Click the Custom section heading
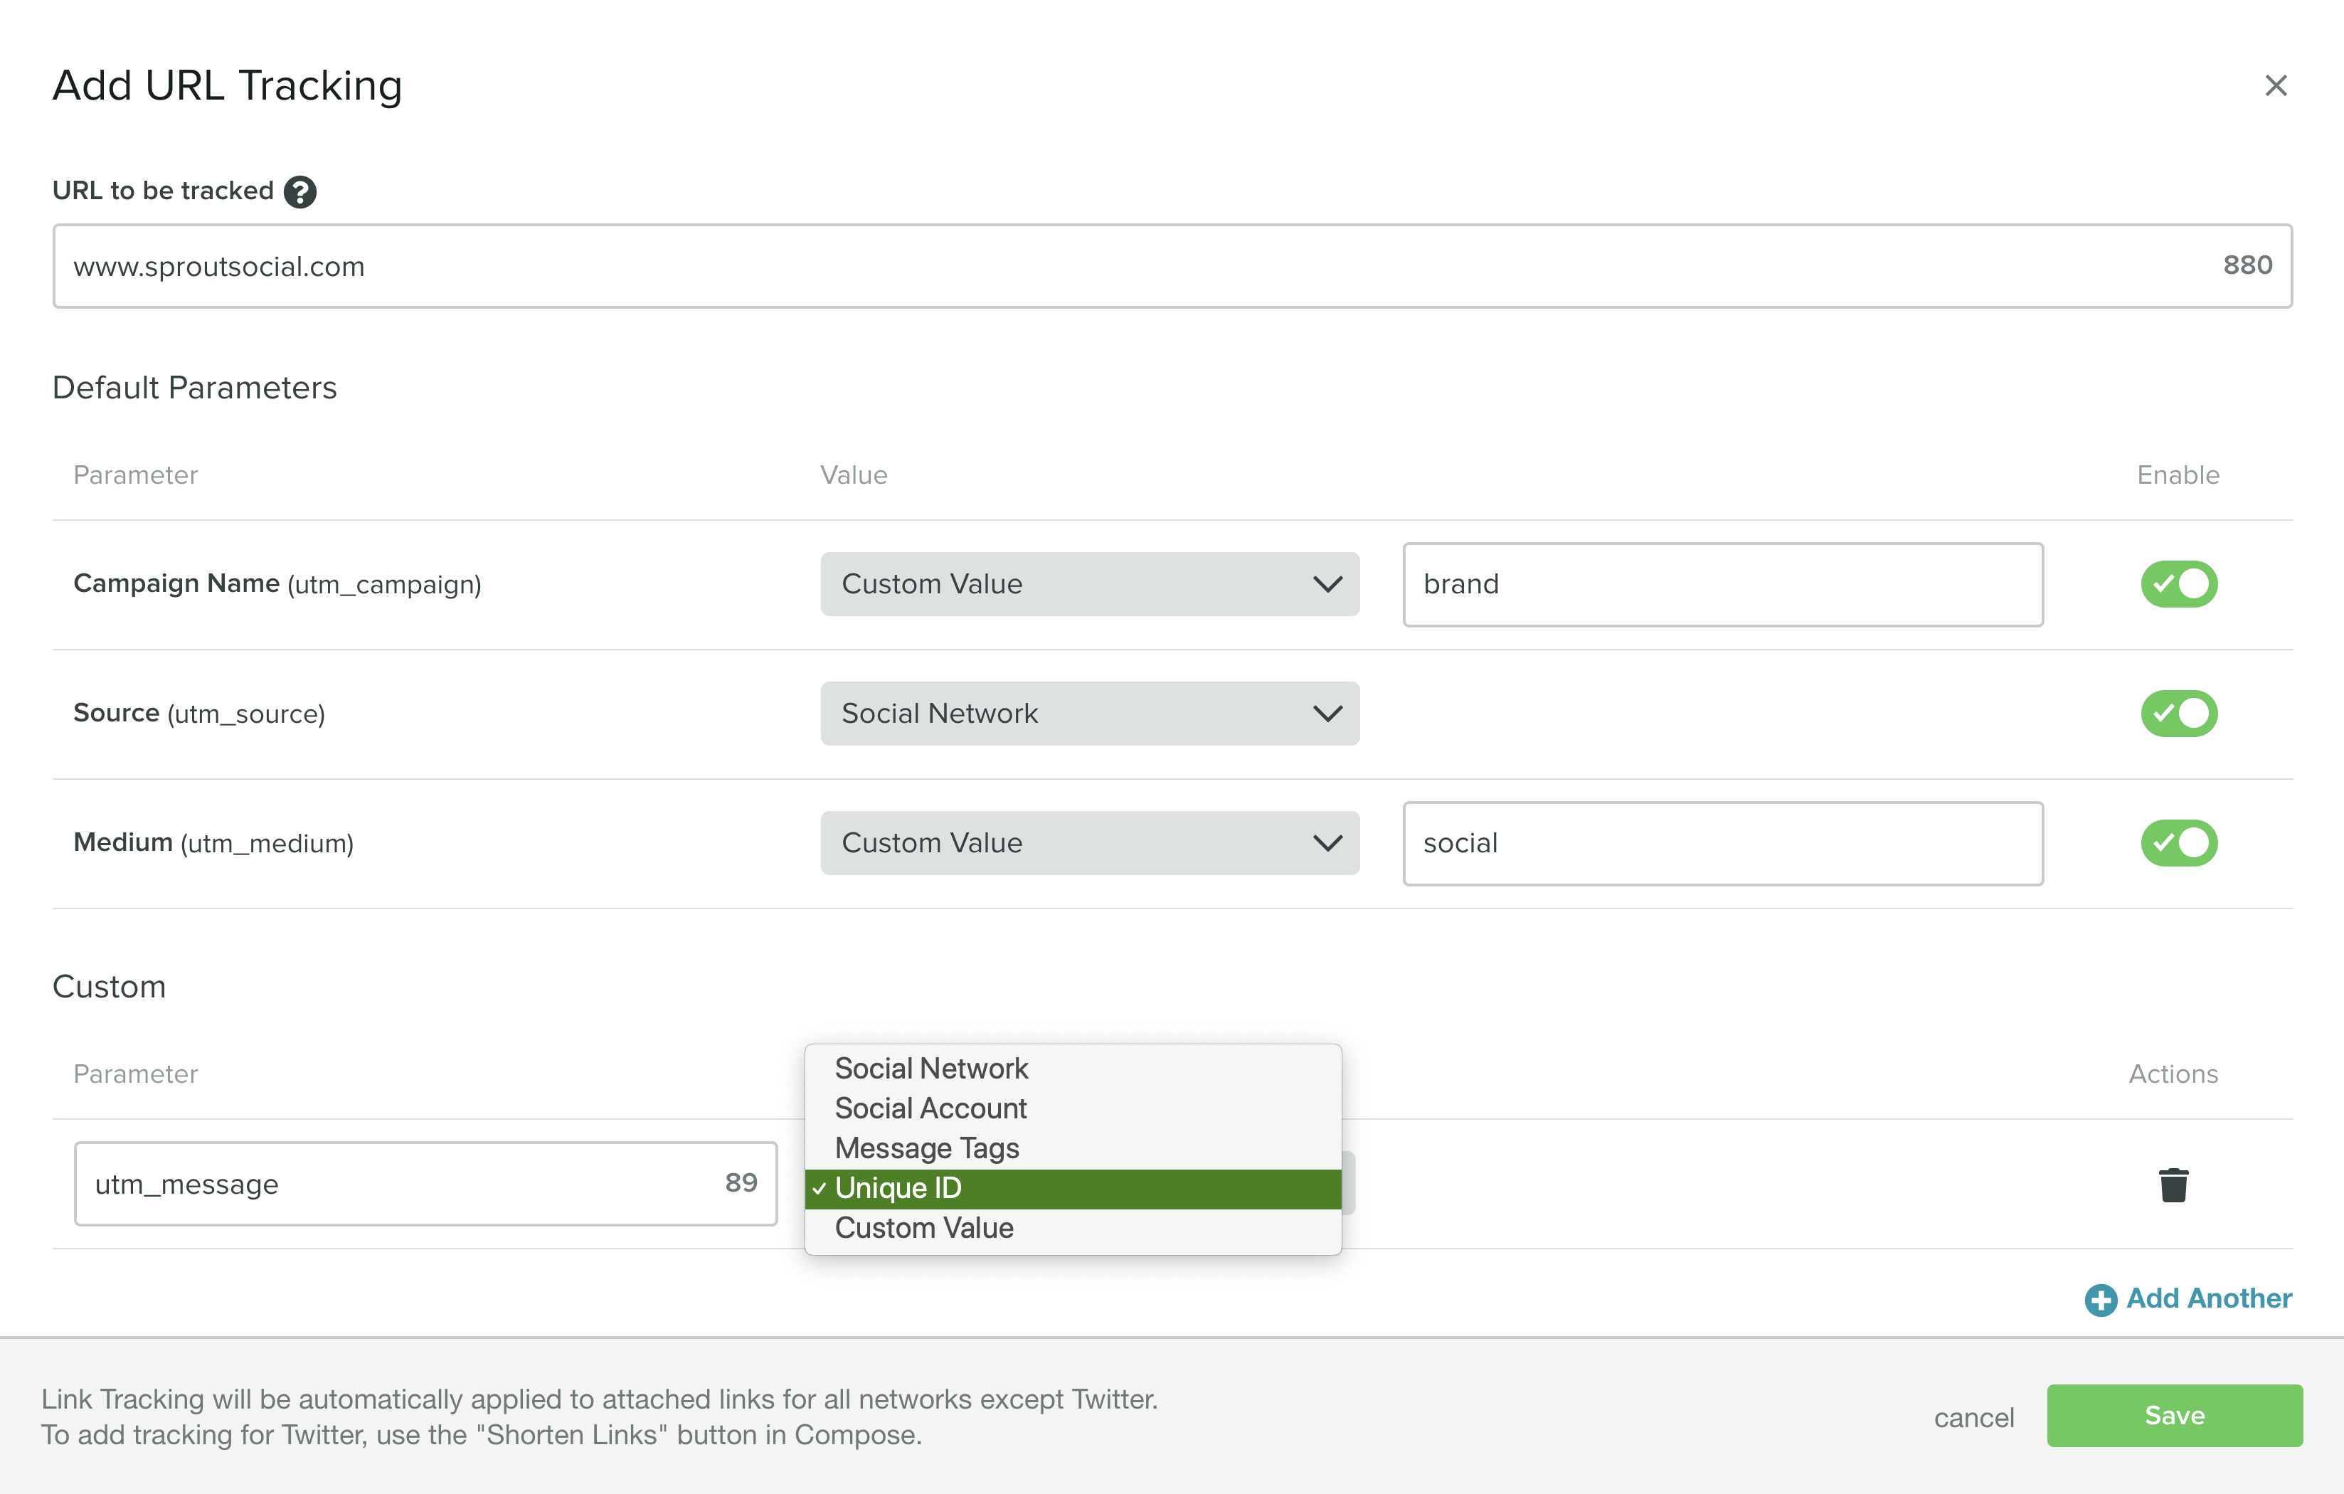Screen dimensions: 2344x1494 (x=109, y=986)
